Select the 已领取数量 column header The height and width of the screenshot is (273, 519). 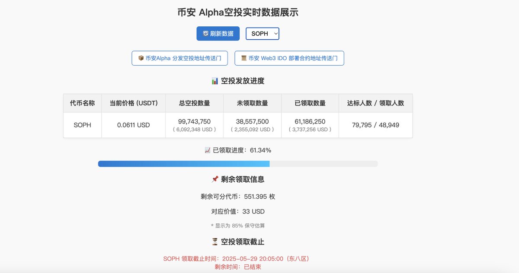tap(310, 103)
